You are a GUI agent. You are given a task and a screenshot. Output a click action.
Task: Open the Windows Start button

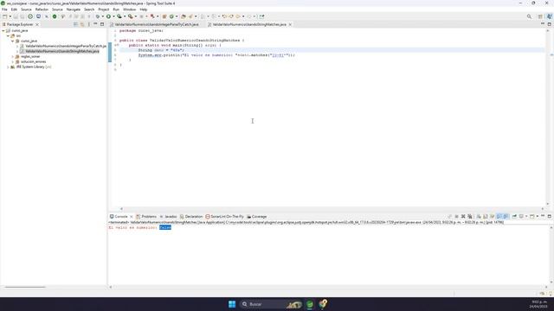pyautogui.click(x=232, y=304)
